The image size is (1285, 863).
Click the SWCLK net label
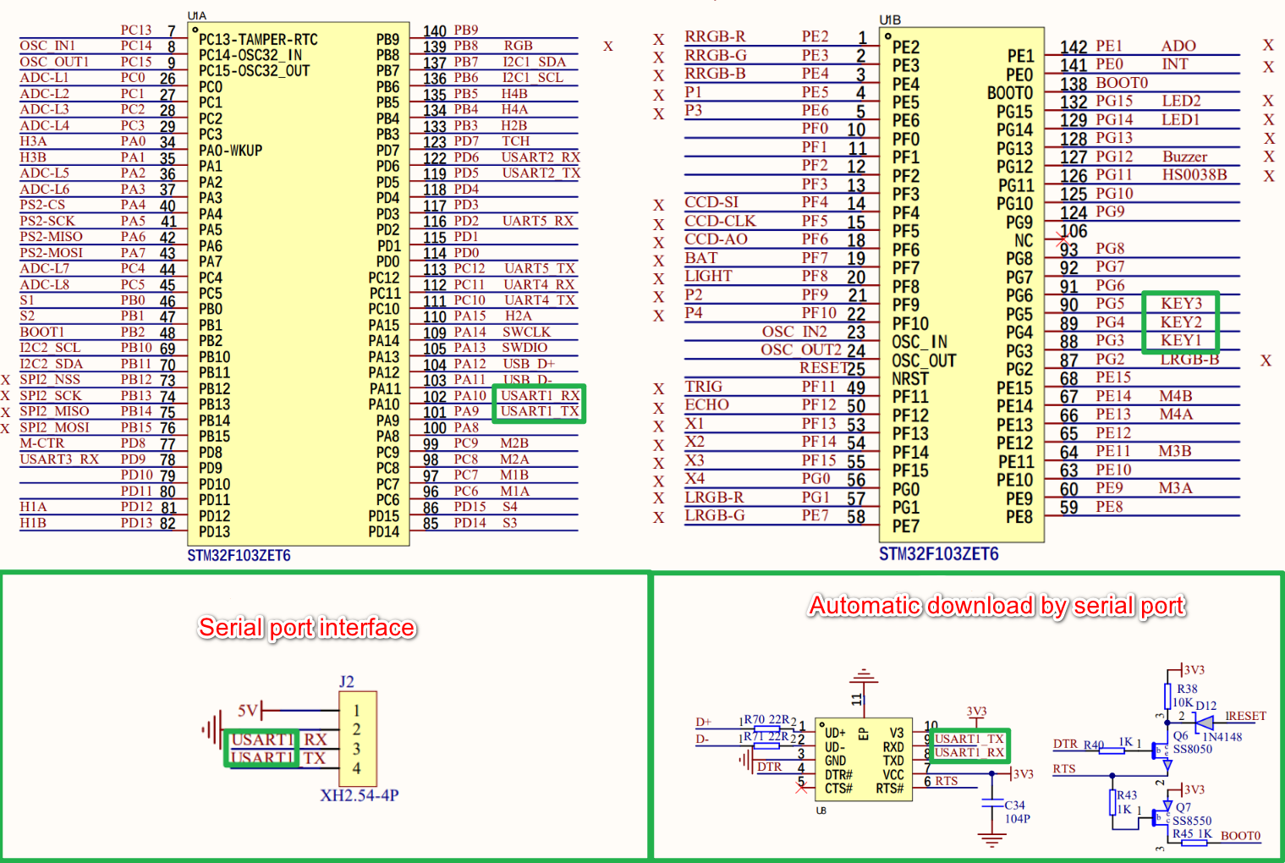[x=526, y=333]
